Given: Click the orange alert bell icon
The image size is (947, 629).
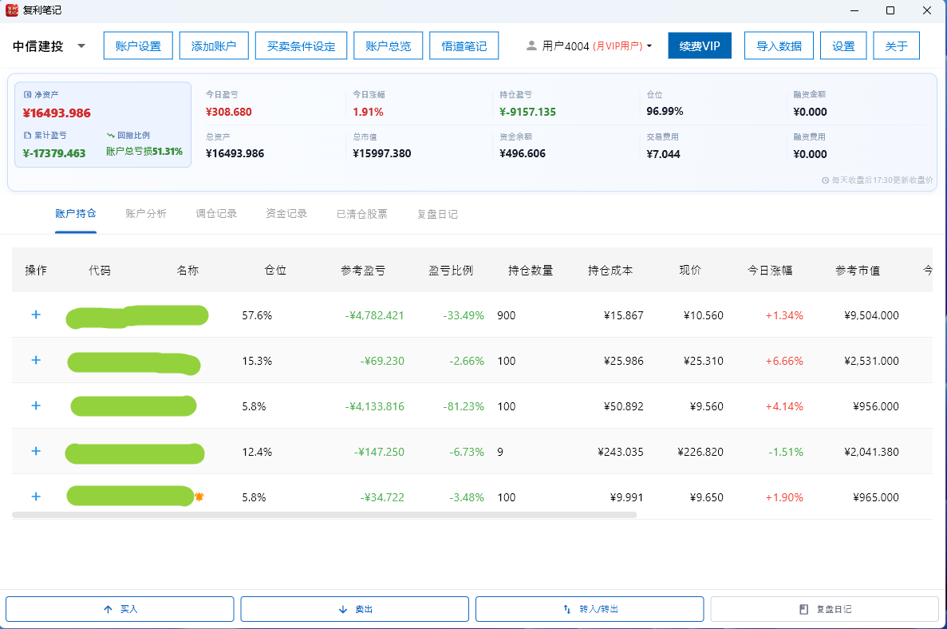Looking at the screenshot, I should pyautogui.click(x=199, y=496).
